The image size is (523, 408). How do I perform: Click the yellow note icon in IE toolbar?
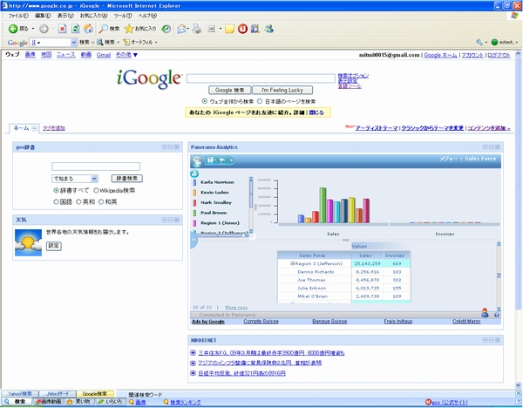coord(229,29)
